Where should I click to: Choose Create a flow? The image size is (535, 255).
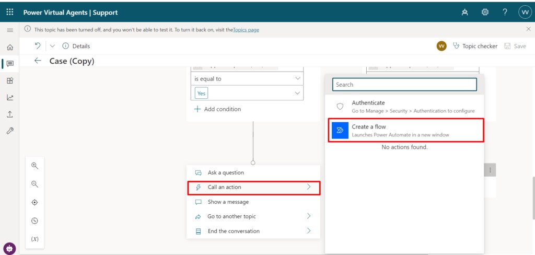pos(405,130)
